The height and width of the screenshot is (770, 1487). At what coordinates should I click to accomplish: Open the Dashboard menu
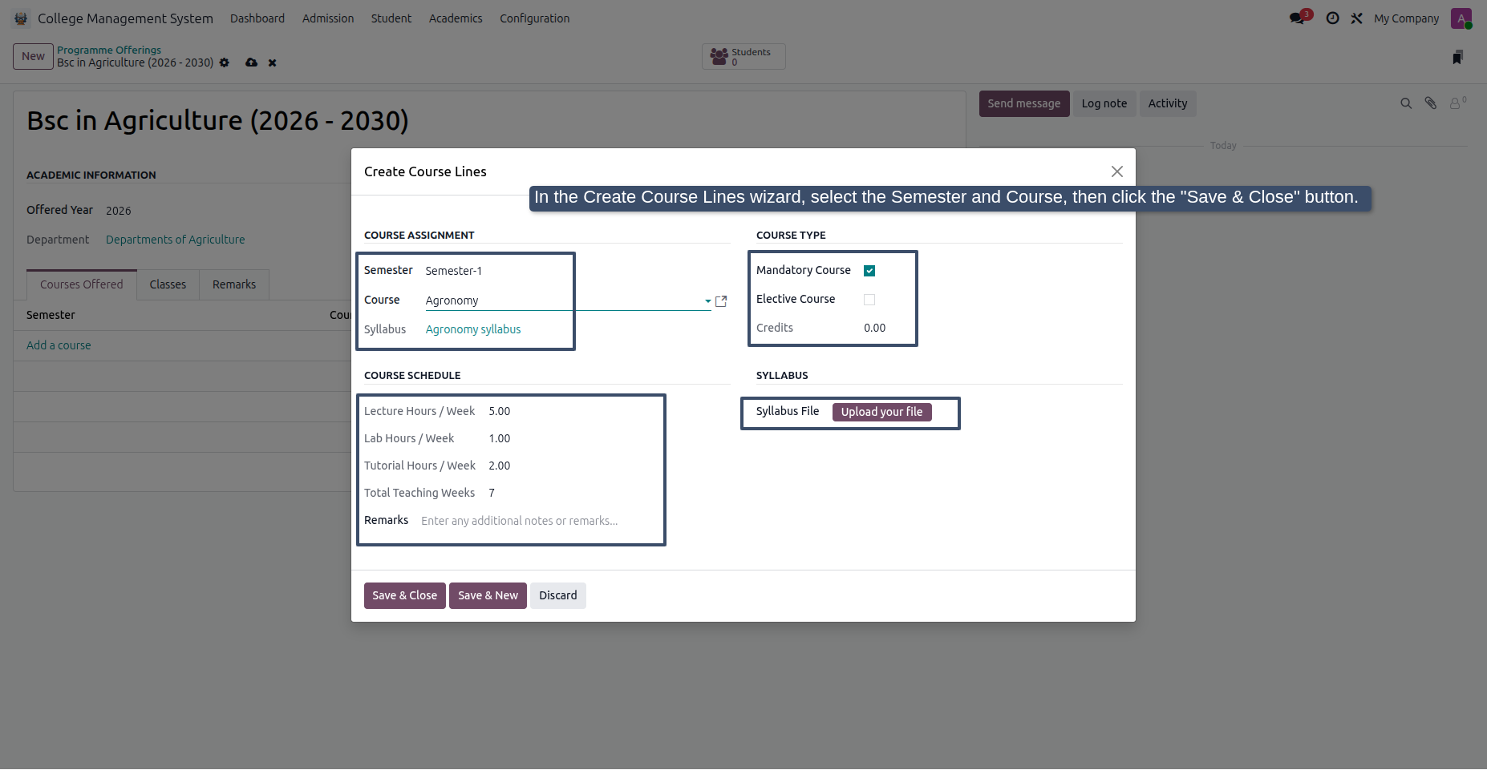(x=257, y=18)
